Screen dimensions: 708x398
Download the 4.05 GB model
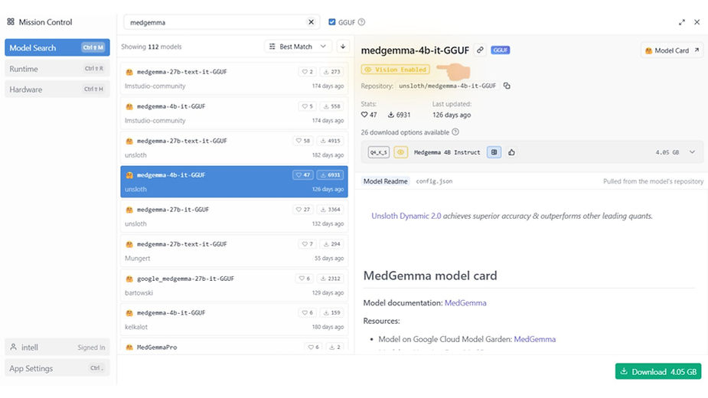[x=658, y=372]
